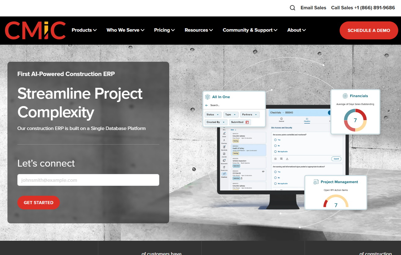Open Journals in the mockup sidebar

[224, 155]
